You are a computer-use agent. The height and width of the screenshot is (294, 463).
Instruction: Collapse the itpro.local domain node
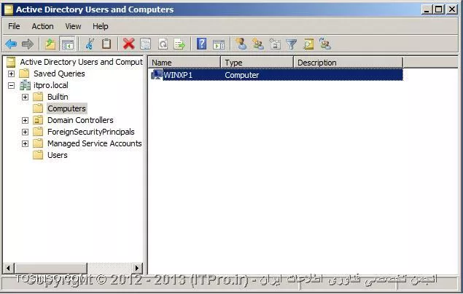(11, 85)
